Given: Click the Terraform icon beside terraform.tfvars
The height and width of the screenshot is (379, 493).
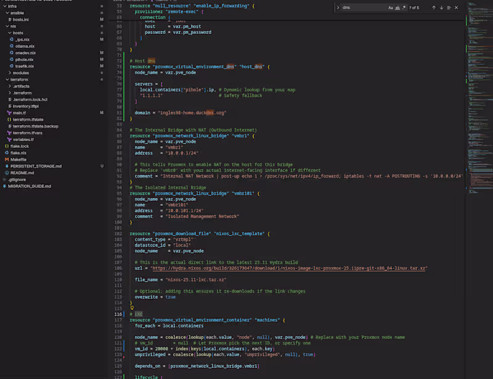Looking at the screenshot, I should [9, 133].
